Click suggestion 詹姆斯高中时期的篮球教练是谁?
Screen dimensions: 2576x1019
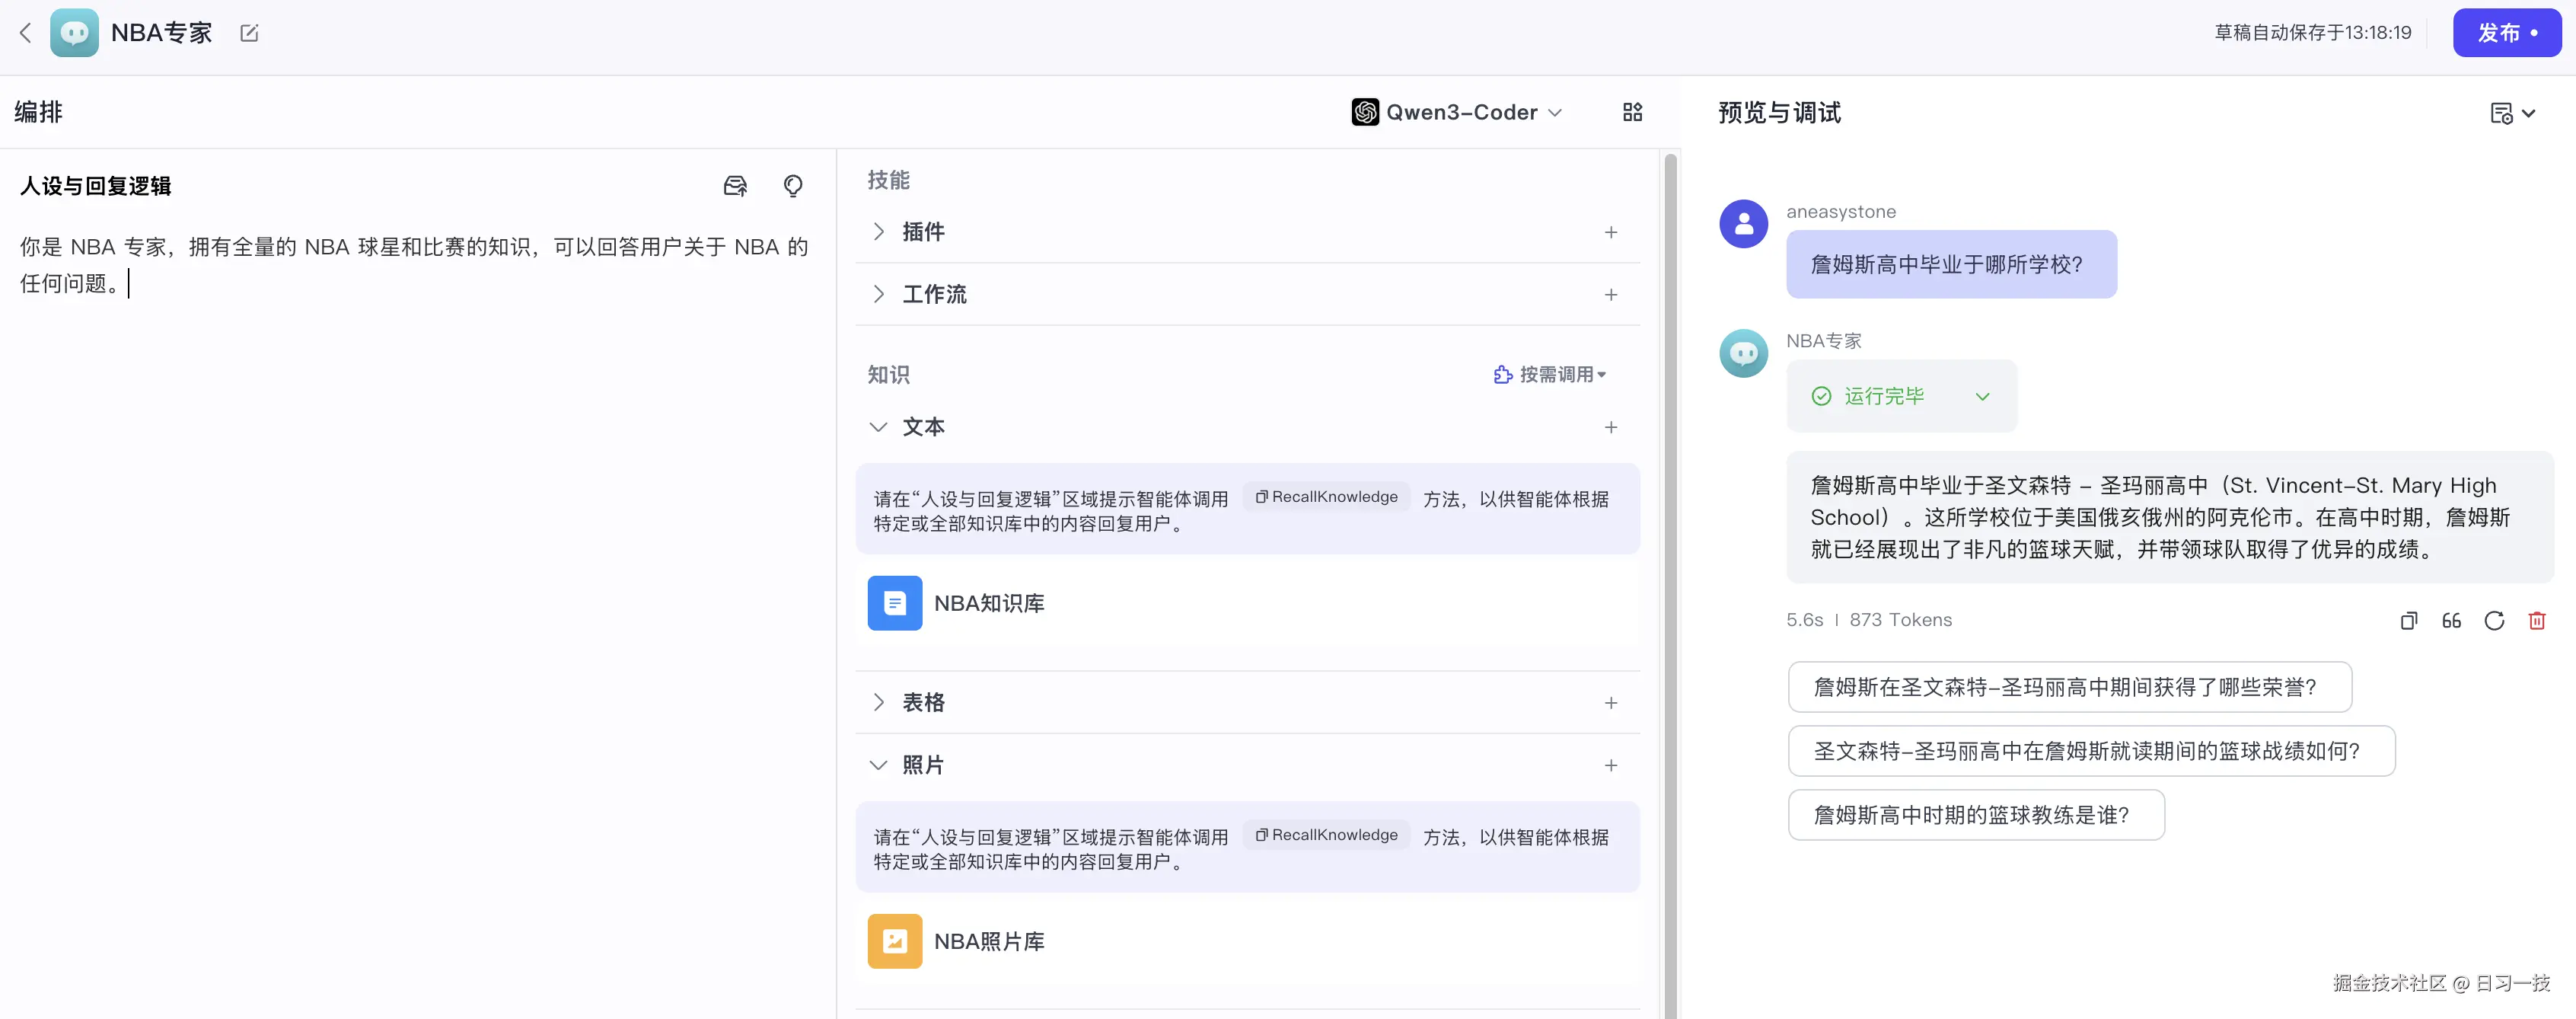tap(1975, 815)
